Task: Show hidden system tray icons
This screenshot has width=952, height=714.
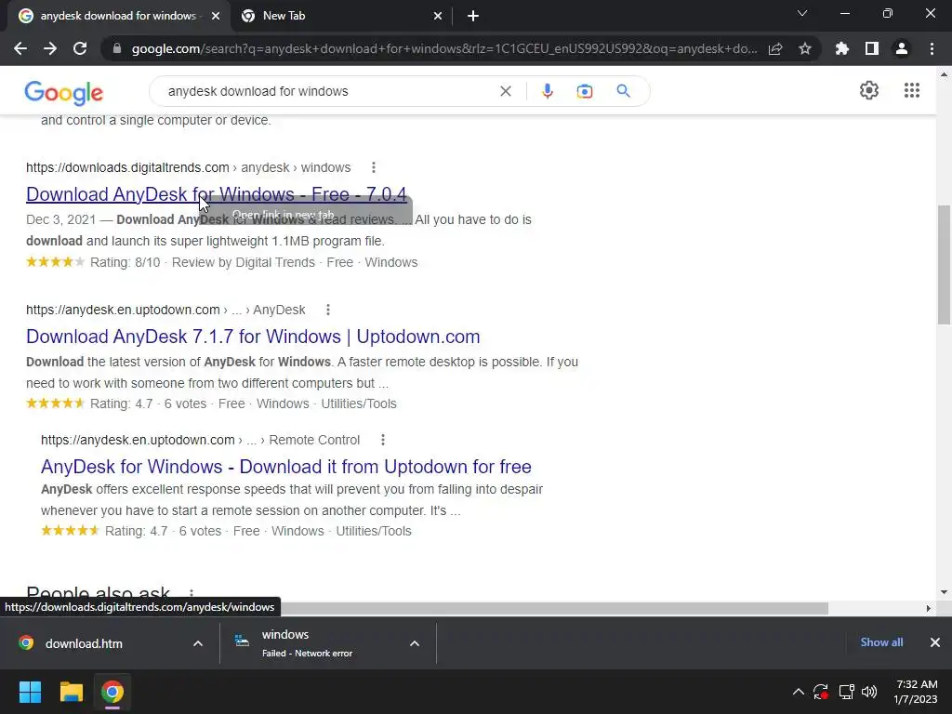Action: pos(799,692)
